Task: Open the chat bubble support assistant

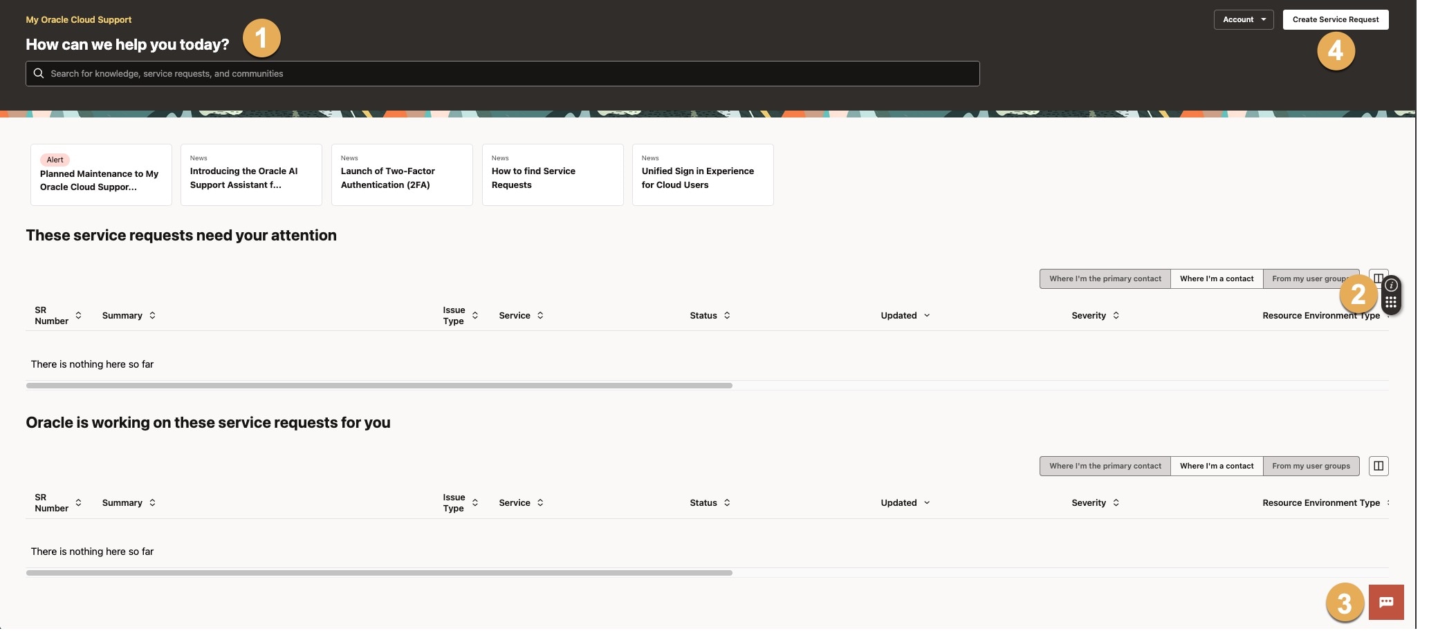Action: tap(1386, 602)
